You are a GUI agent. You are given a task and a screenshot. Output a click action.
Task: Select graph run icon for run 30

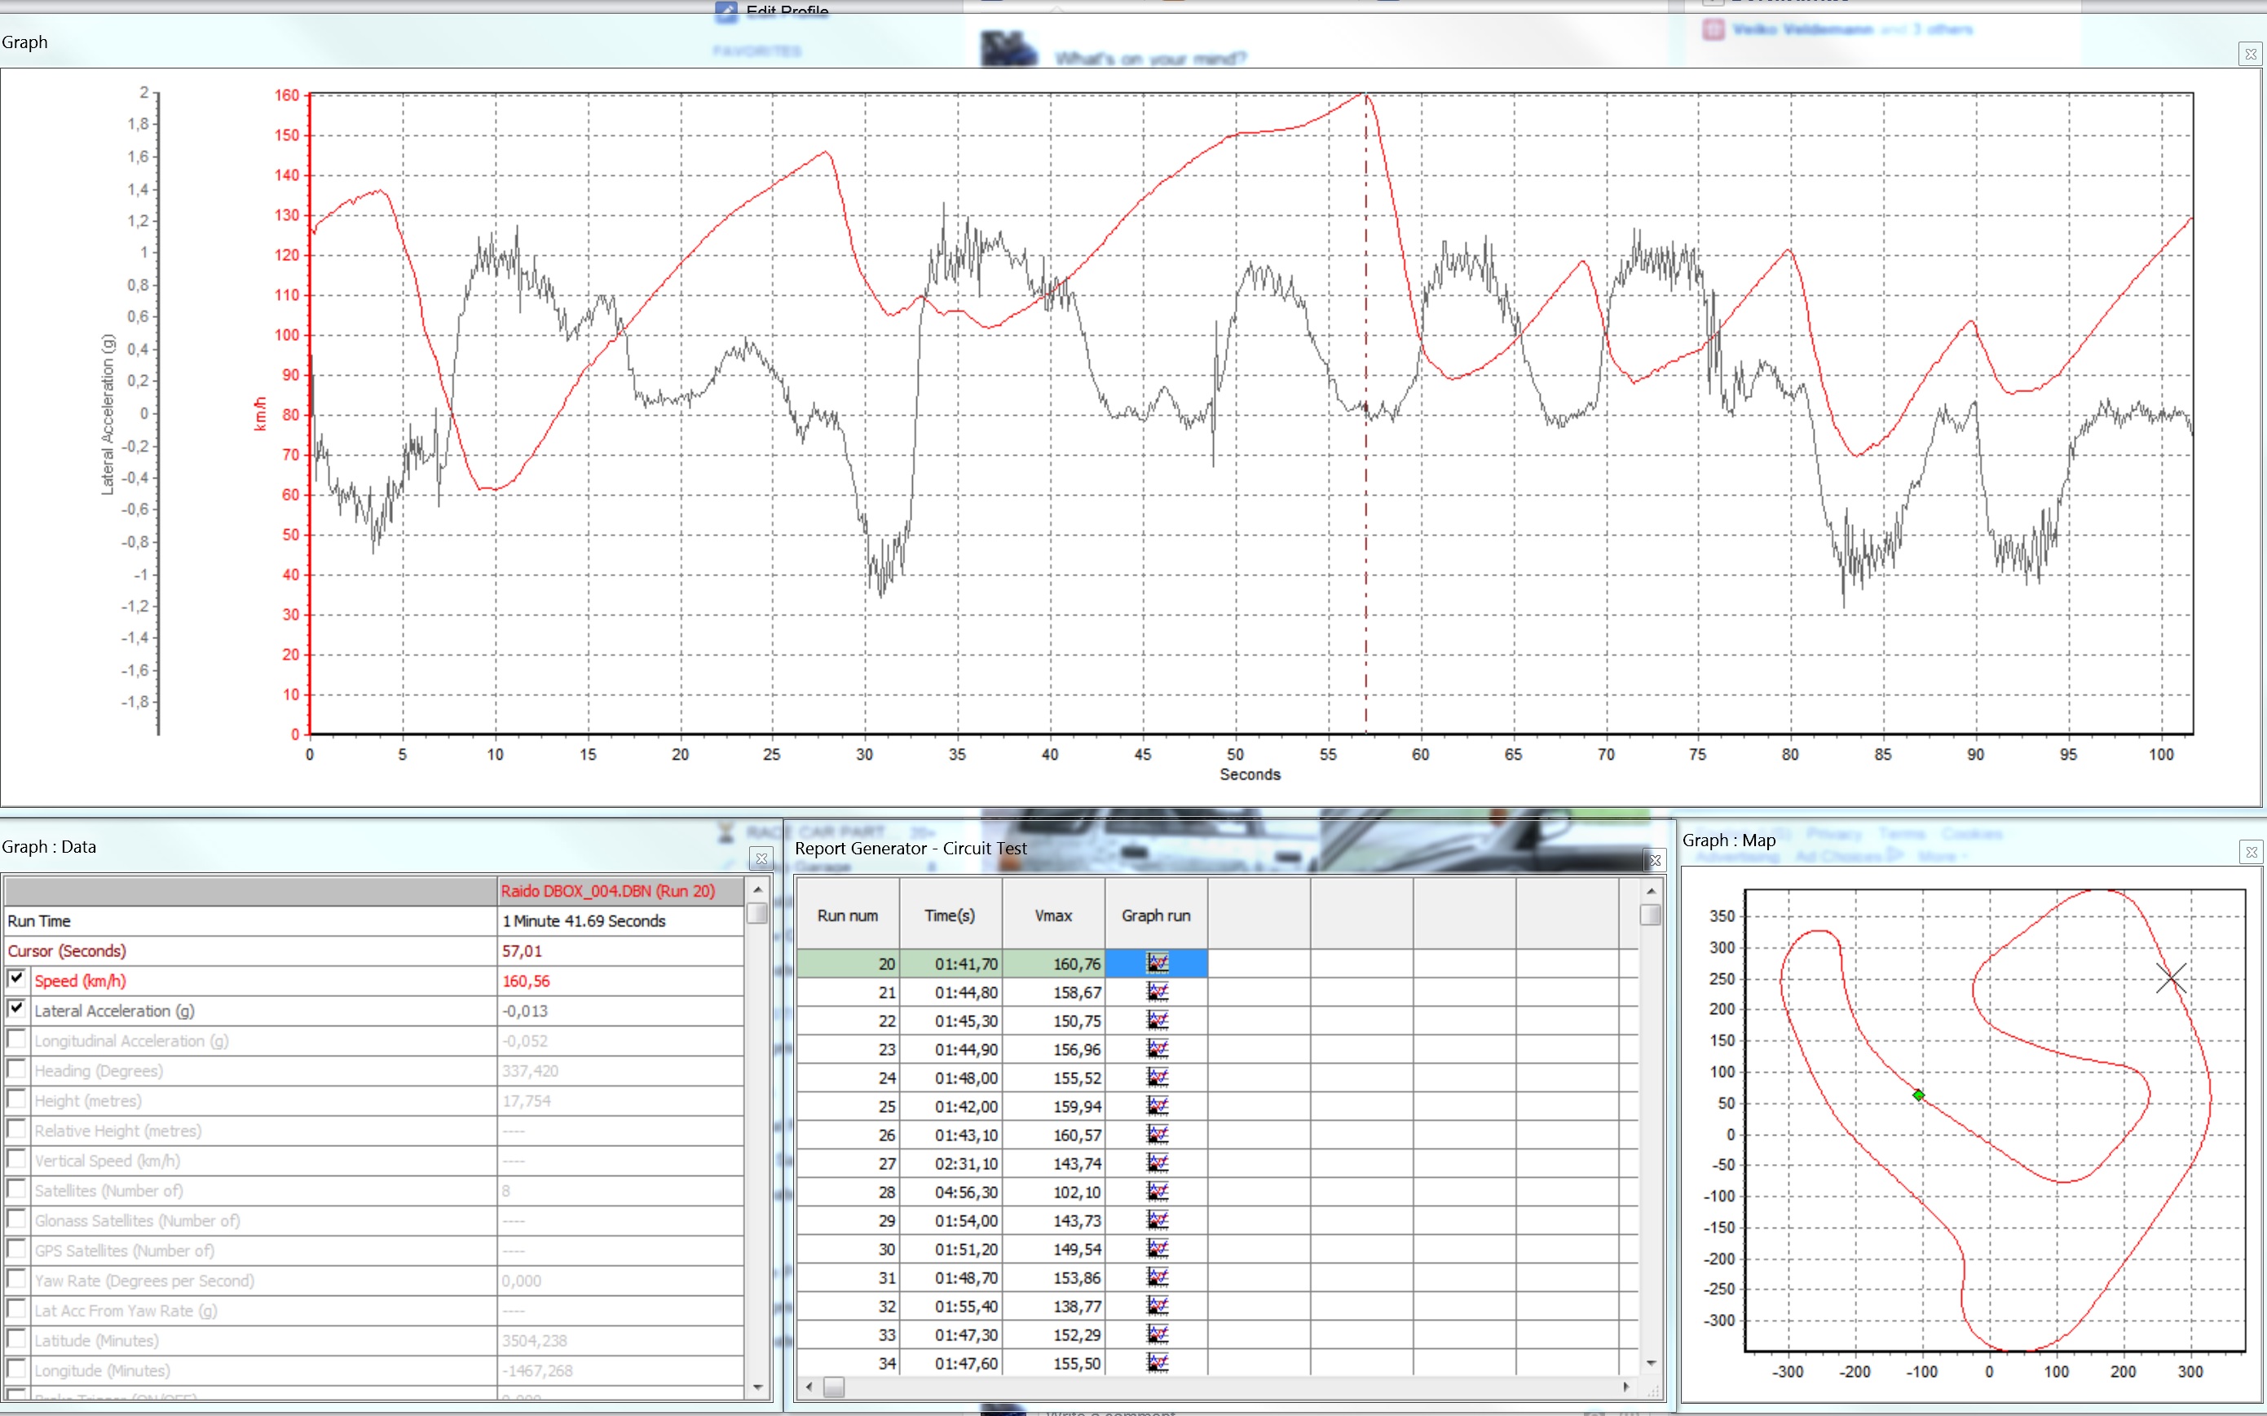[1158, 1248]
